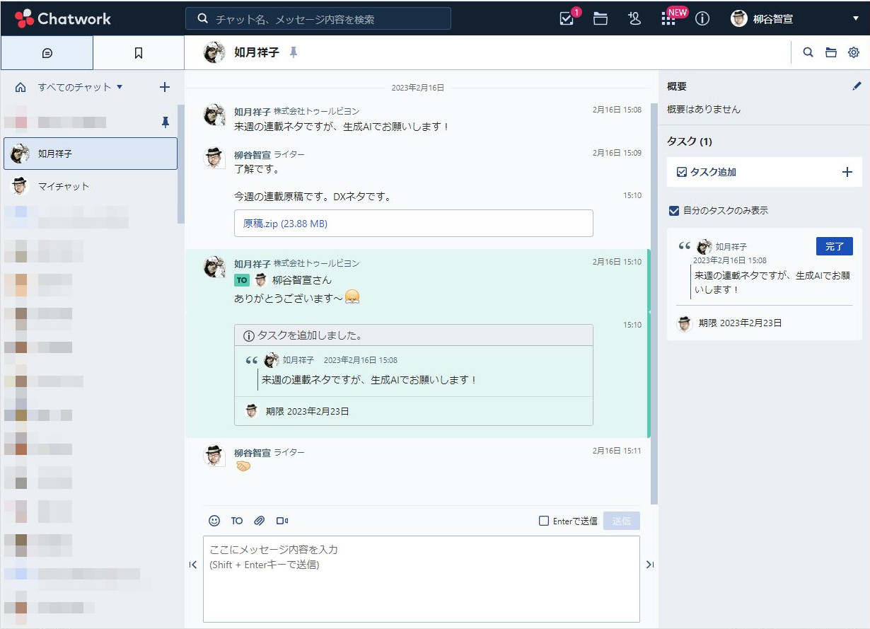Click the paperclip attach file icon
870x629 pixels.
pyautogui.click(x=260, y=521)
